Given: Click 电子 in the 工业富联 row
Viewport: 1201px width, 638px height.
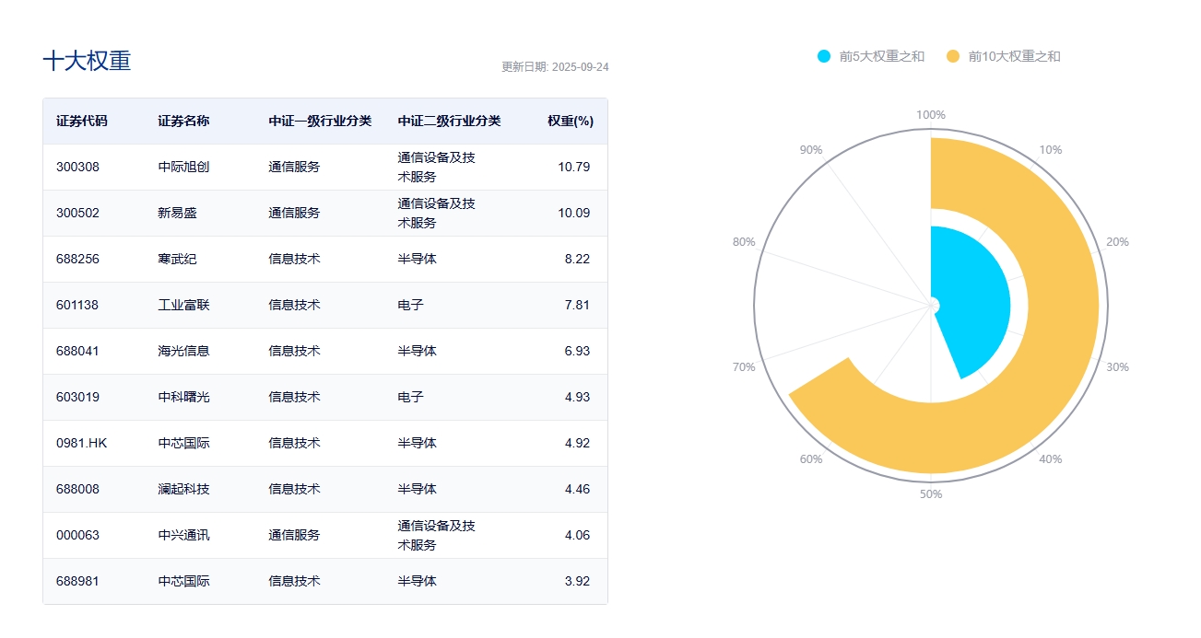Looking at the screenshot, I should pos(410,305).
